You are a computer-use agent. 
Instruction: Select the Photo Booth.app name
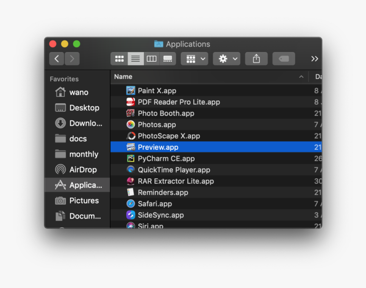[x=166, y=113]
